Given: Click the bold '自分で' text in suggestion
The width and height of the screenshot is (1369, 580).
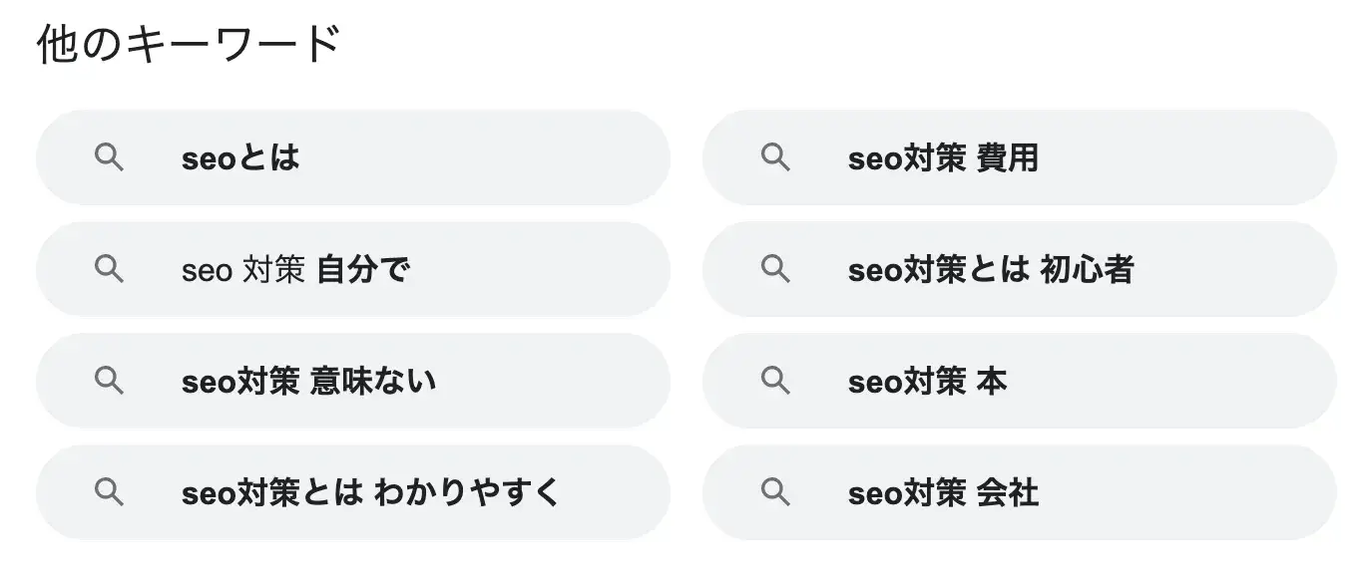Looking at the screenshot, I should pyautogui.click(x=363, y=270).
